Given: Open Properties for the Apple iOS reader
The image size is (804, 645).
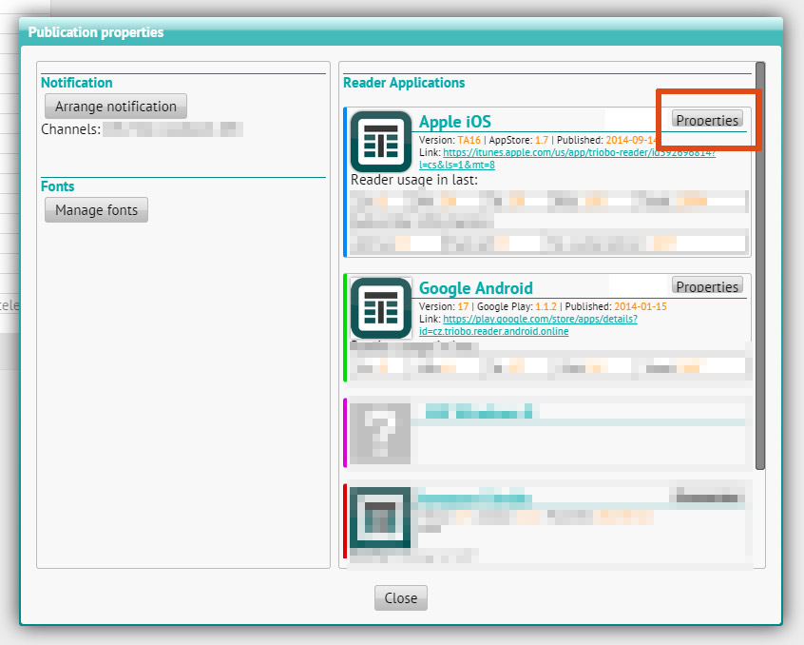Looking at the screenshot, I should 707,120.
